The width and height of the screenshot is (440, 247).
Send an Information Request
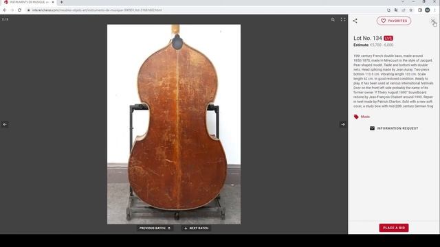394,128
